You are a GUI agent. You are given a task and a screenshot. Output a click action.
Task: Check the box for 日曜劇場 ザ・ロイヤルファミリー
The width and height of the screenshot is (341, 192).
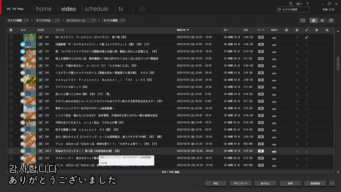11,44
